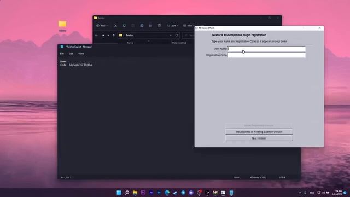This screenshot has width=350, height=197.
Task: Click the User Name input field
Action: [266, 49]
